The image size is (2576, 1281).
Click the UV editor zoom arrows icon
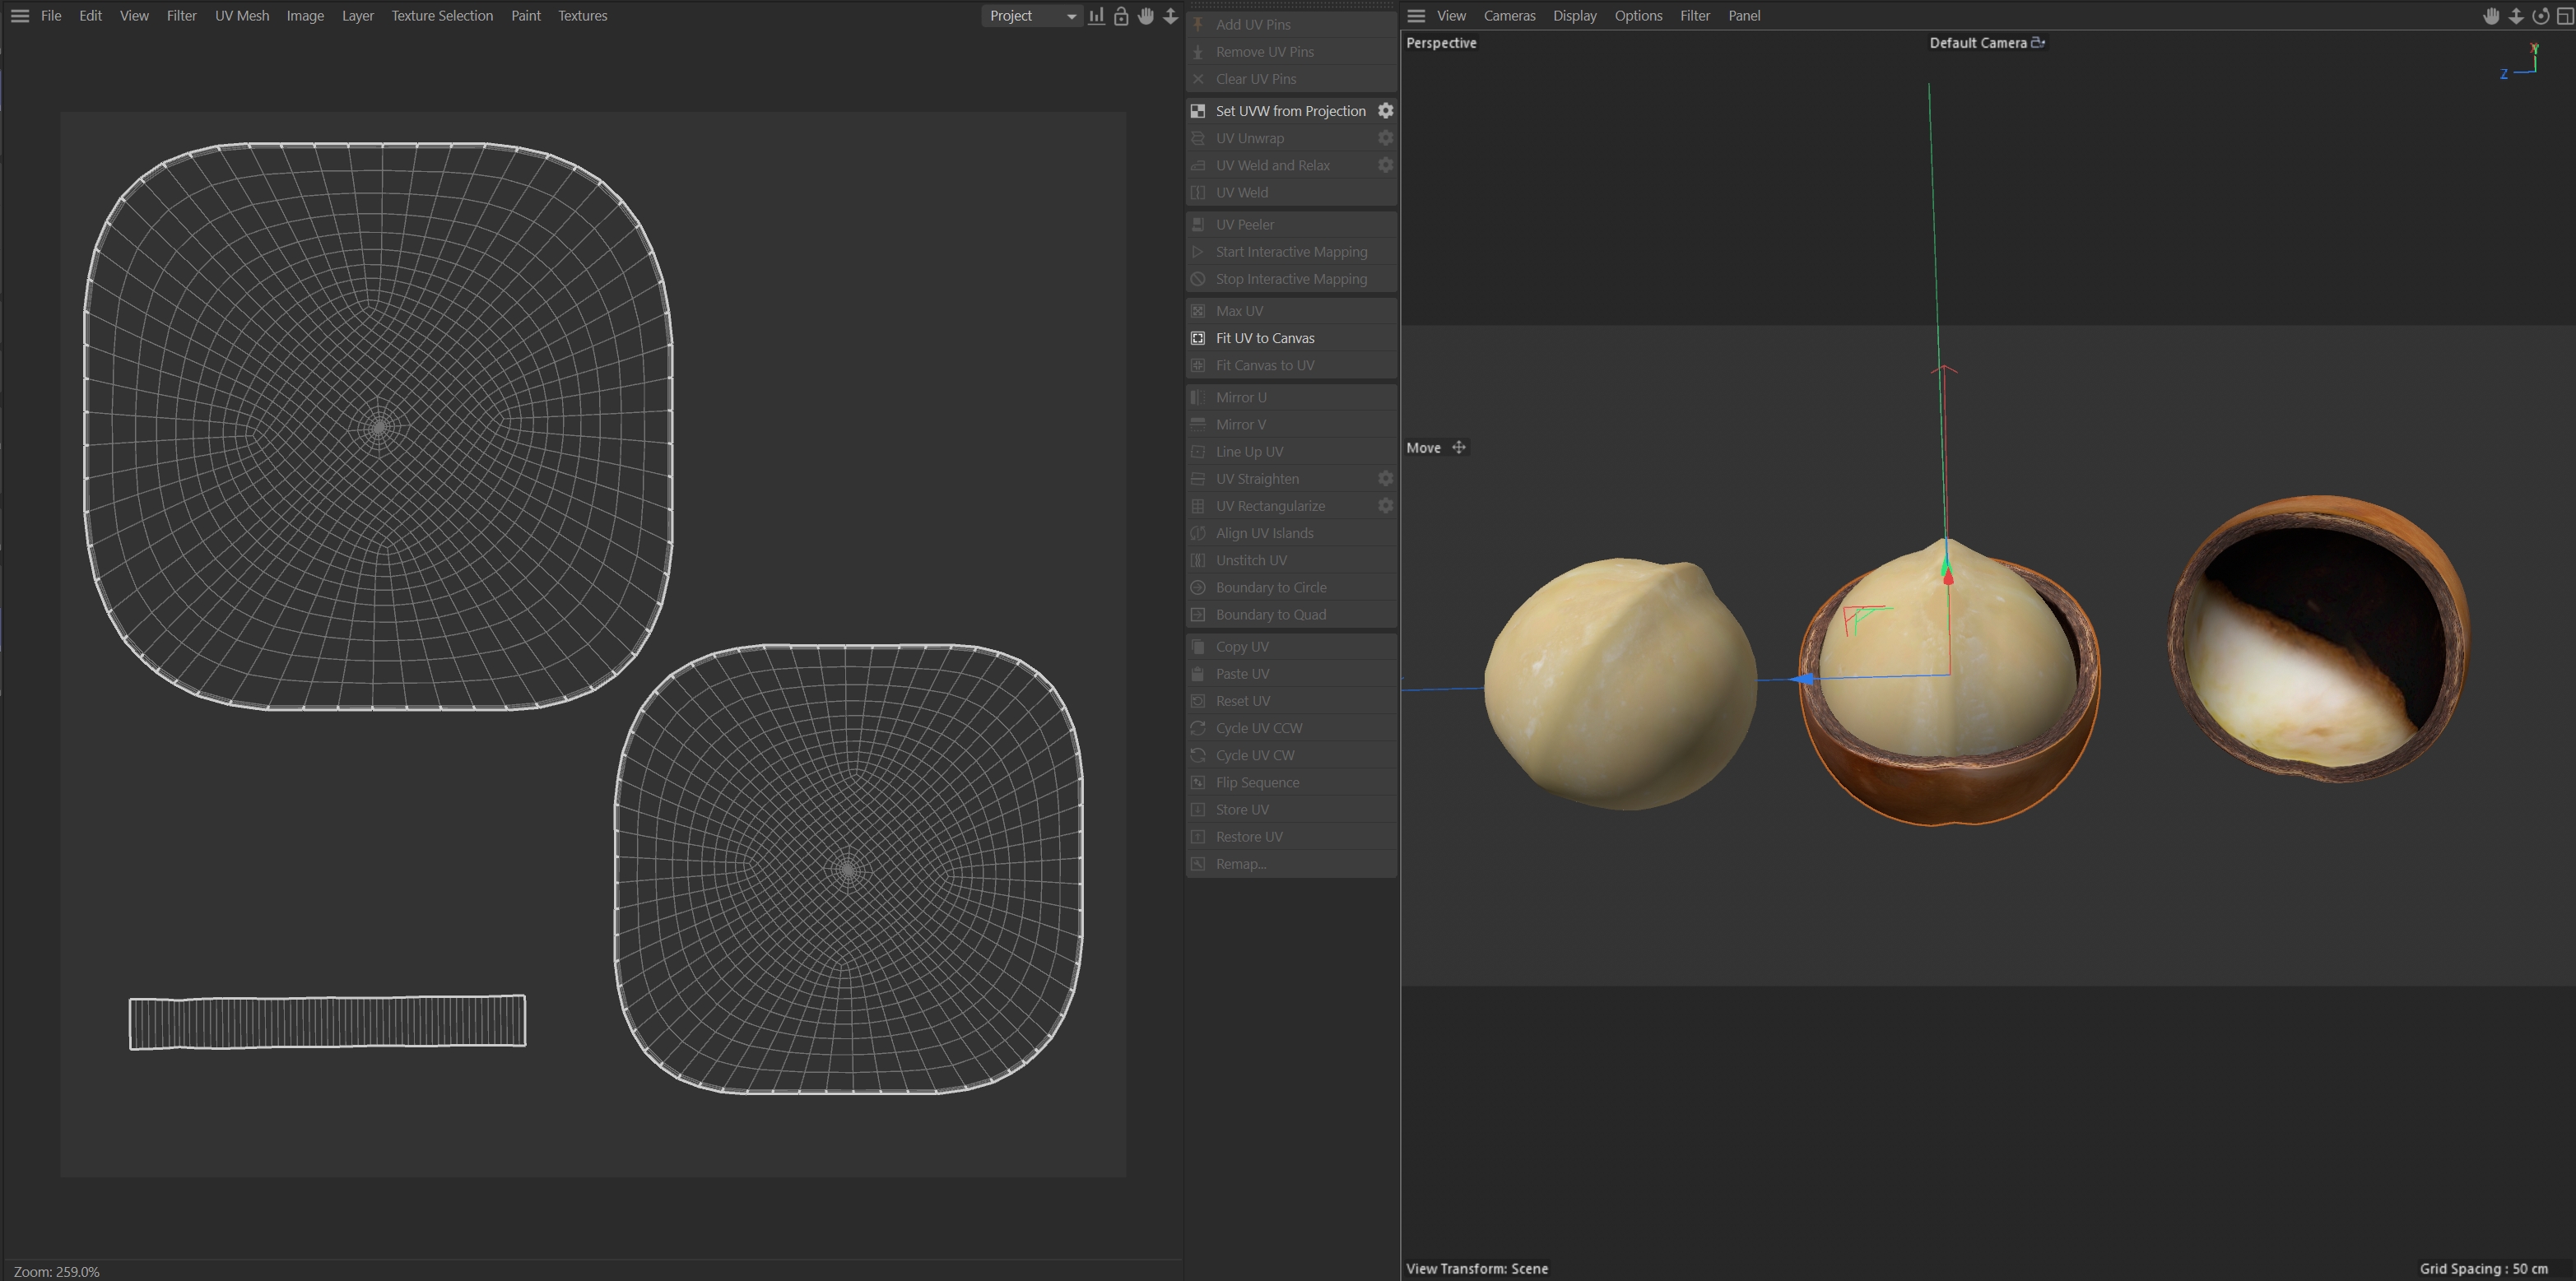click(x=1170, y=16)
